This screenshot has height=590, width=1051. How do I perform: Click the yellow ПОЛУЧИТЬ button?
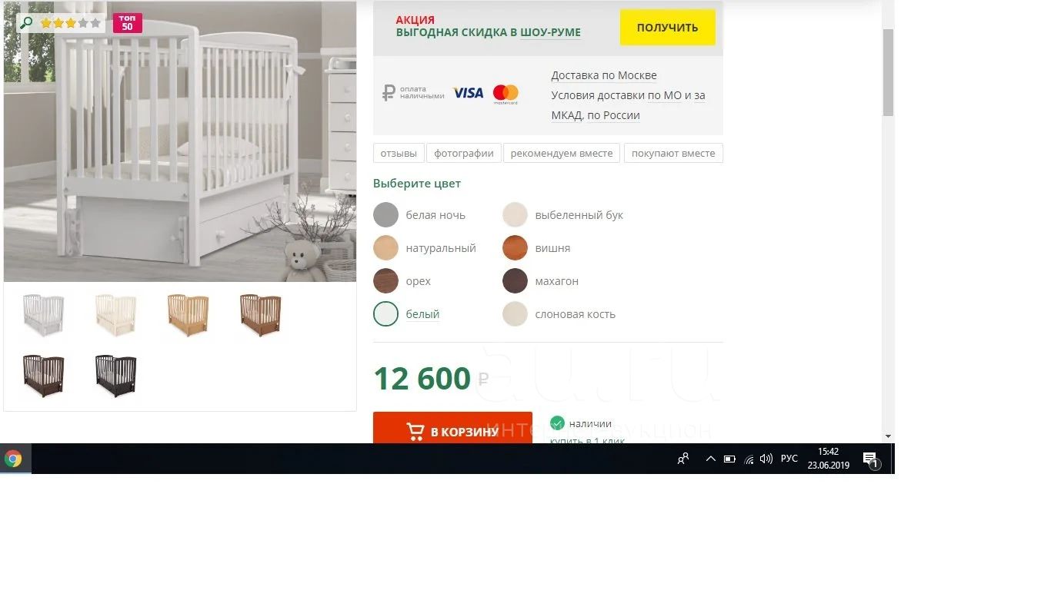tap(668, 28)
